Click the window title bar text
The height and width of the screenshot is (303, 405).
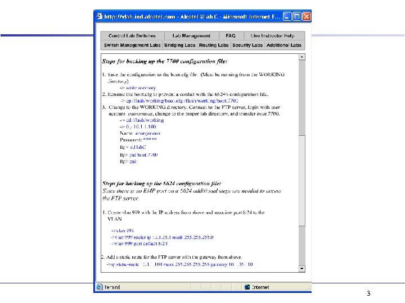tap(192, 17)
